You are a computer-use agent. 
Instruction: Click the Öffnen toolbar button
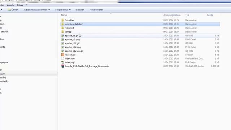(13, 10)
